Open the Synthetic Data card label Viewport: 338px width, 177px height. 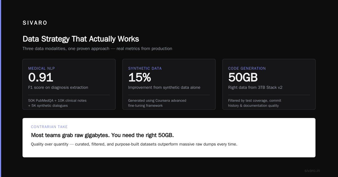(x=145, y=68)
